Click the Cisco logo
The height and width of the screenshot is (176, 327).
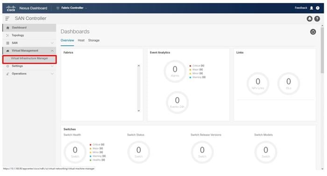pos(11,8)
